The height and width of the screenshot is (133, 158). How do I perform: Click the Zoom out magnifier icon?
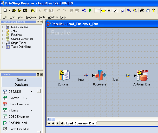click(x=135, y=10)
